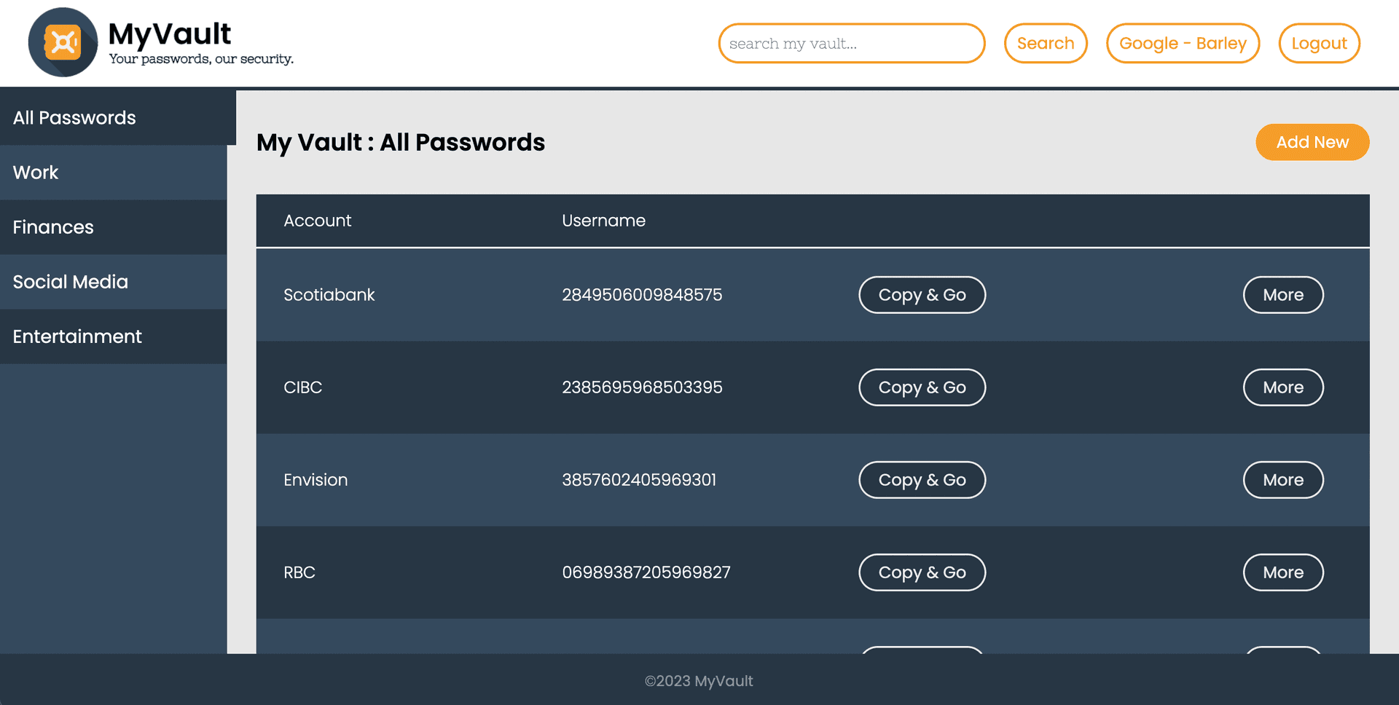Click the Account column header

coord(317,221)
